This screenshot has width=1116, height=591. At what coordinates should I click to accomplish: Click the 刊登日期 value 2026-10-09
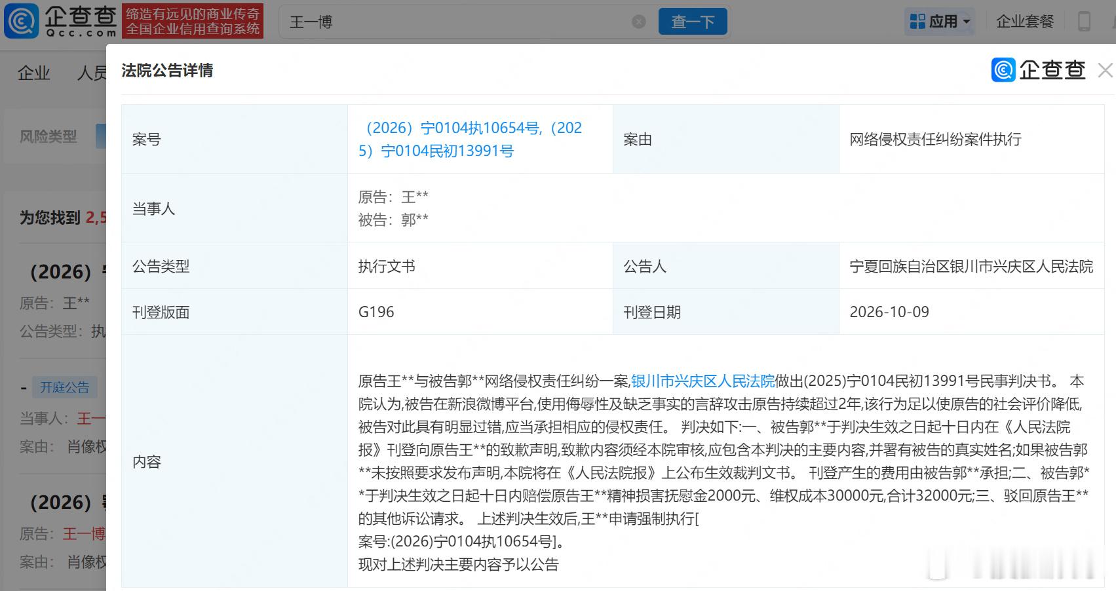click(889, 312)
